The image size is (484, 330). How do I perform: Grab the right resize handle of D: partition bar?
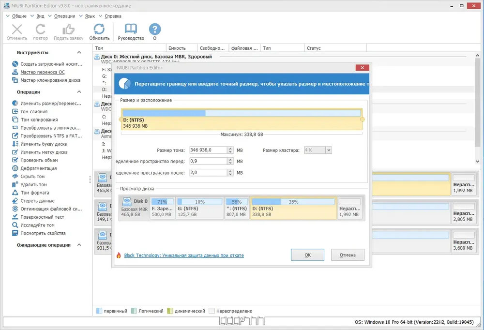pyautogui.click(x=363, y=119)
